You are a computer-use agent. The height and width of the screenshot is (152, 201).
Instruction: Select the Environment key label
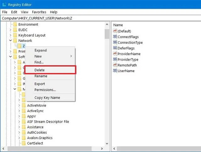click(28, 24)
